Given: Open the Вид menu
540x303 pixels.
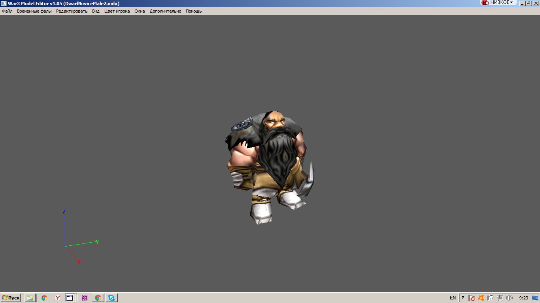Looking at the screenshot, I should click(x=96, y=11).
